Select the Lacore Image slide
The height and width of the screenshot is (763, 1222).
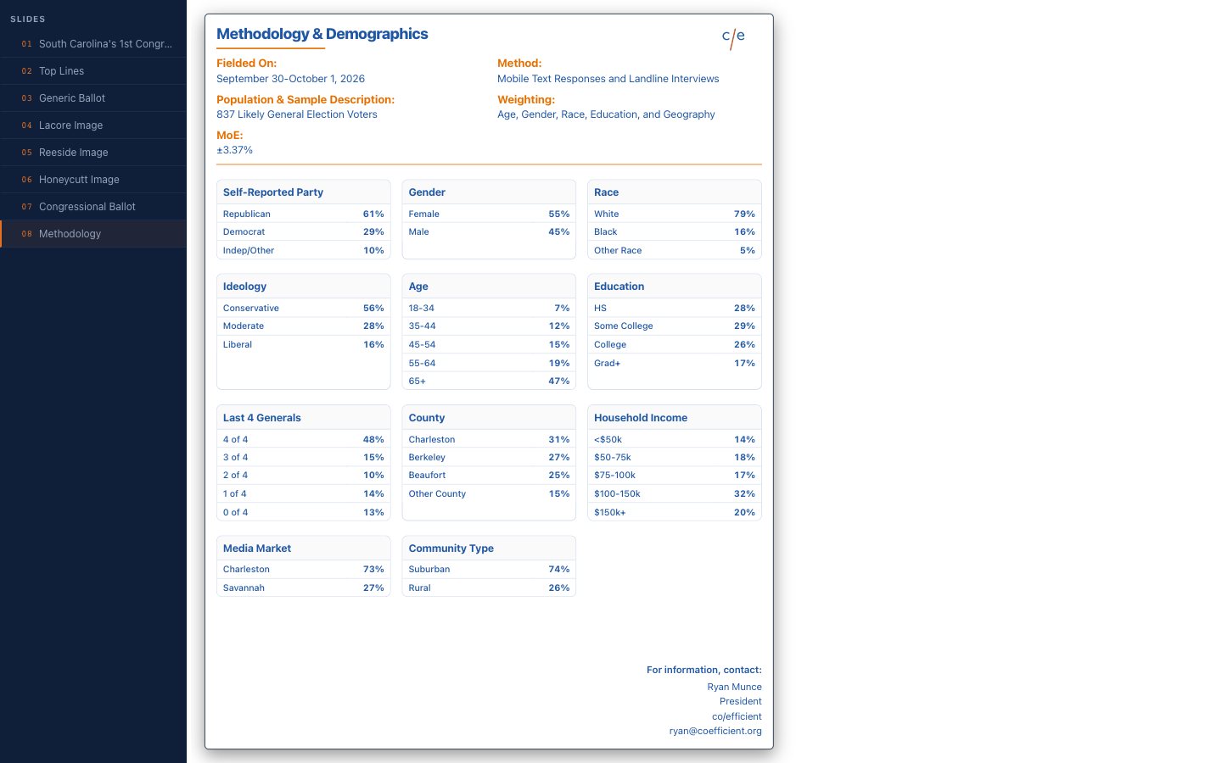point(93,125)
